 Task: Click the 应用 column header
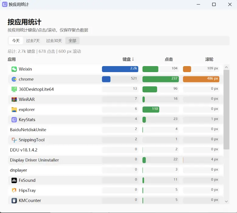point(12,59)
